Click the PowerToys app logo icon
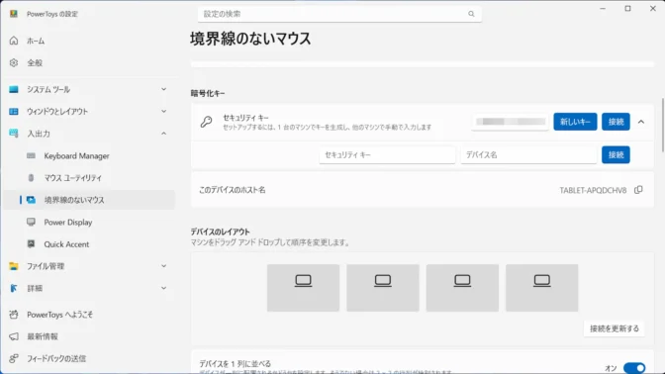The height and width of the screenshot is (374, 665). (14, 14)
